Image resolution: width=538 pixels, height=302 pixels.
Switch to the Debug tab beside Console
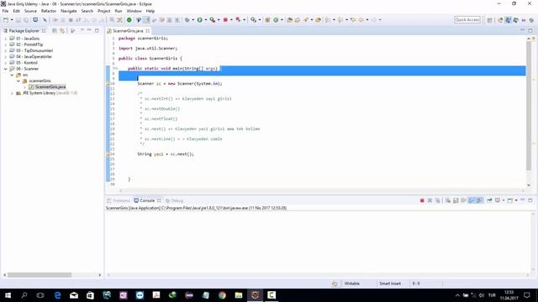pyautogui.click(x=174, y=200)
